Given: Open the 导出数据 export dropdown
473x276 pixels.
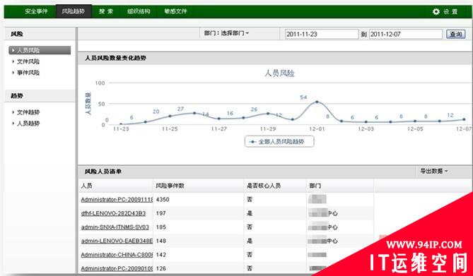Looking at the screenshot, I should [434, 171].
